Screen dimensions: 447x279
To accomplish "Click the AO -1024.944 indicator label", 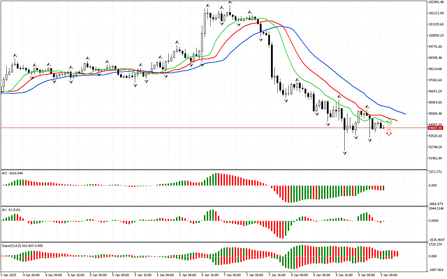I will point(12,173).
